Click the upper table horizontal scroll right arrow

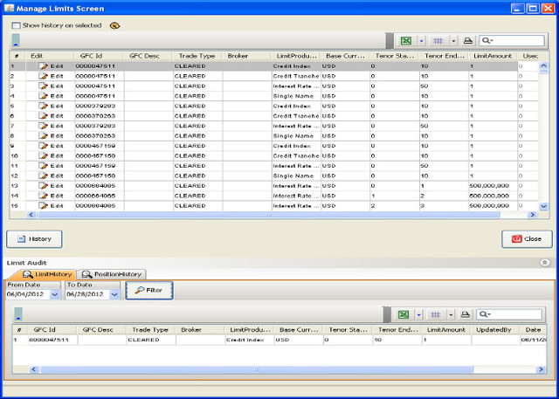(532, 215)
